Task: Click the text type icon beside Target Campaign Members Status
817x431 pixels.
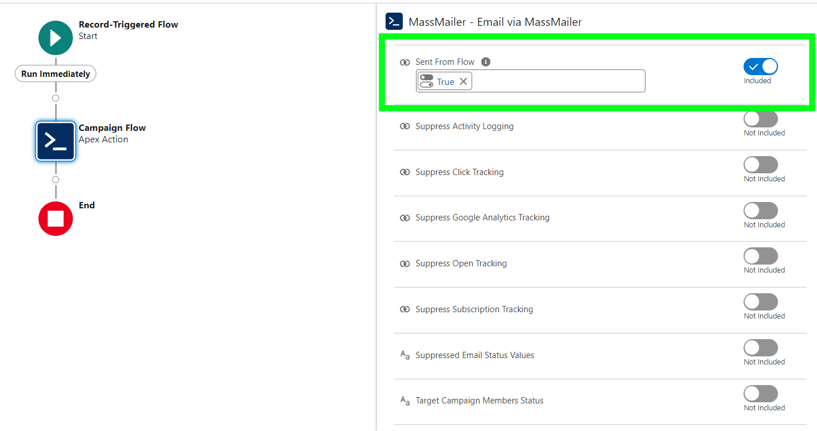Action: pos(405,401)
